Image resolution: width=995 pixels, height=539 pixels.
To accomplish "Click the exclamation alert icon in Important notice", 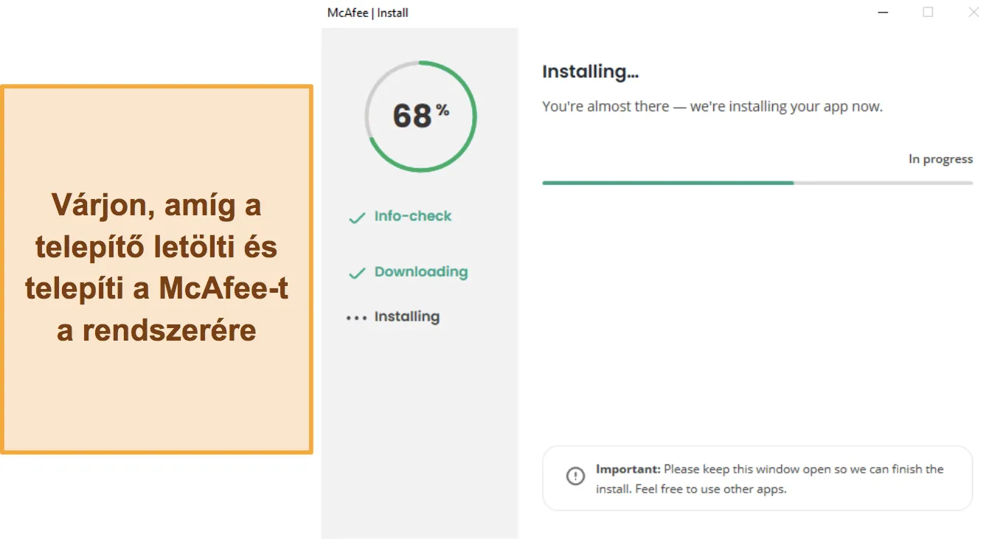I will [x=575, y=476].
